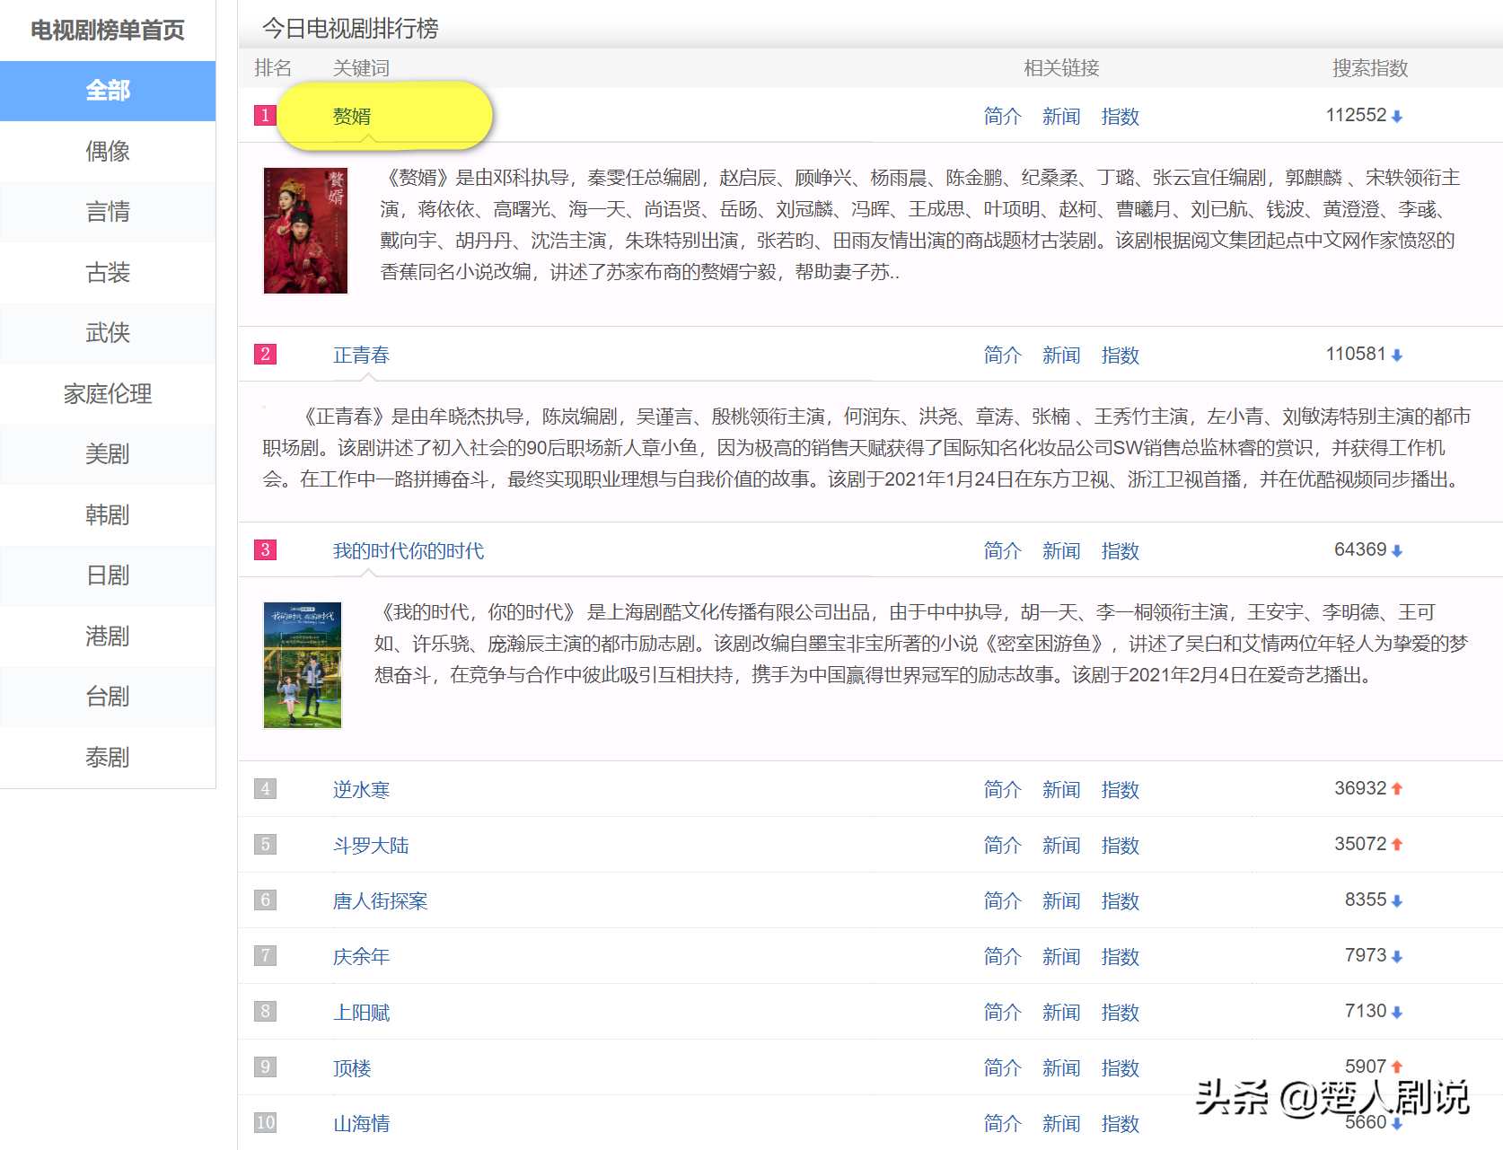Open the 山海情 drama link

361,1124
